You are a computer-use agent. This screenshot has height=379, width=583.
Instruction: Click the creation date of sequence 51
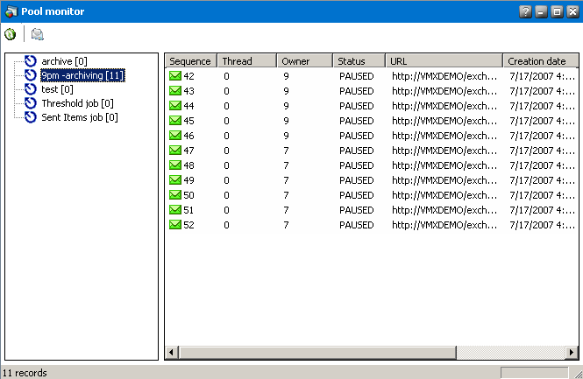542,210
